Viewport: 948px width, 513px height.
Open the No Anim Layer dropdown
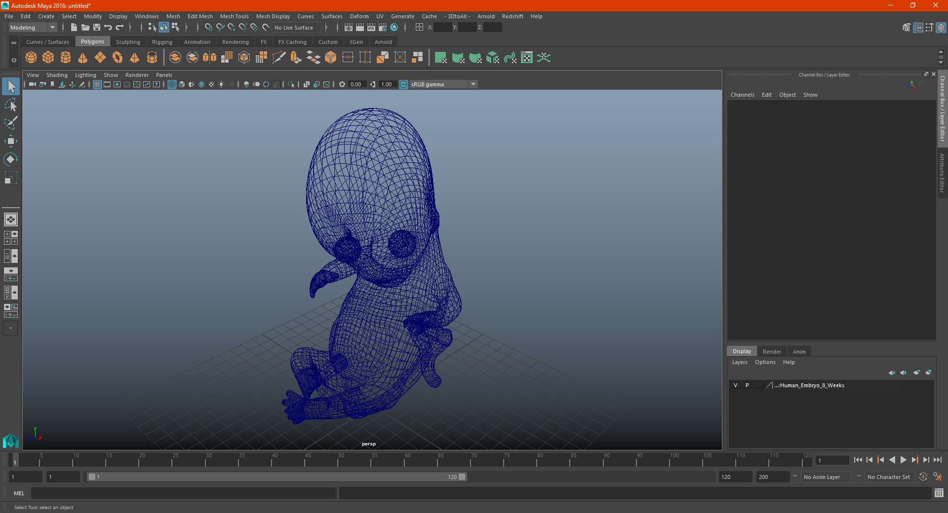tap(826, 477)
